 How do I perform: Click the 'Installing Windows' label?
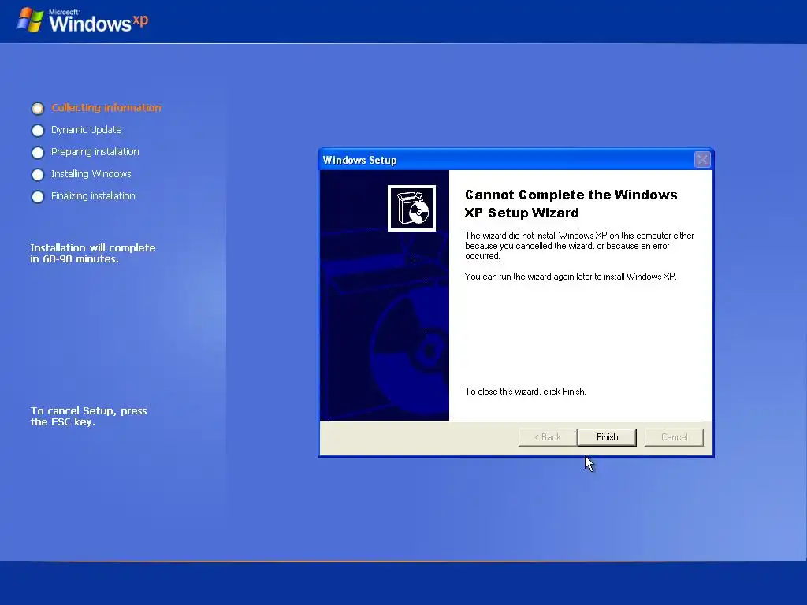click(91, 174)
